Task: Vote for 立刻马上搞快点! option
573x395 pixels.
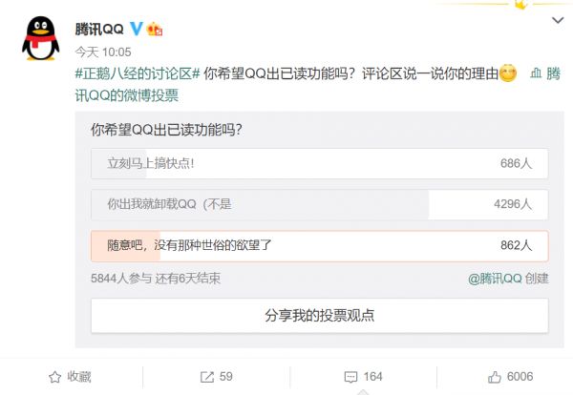Action: [319, 163]
